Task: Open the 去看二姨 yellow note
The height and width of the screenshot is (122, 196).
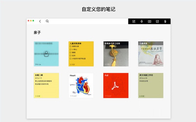Action: (46, 85)
